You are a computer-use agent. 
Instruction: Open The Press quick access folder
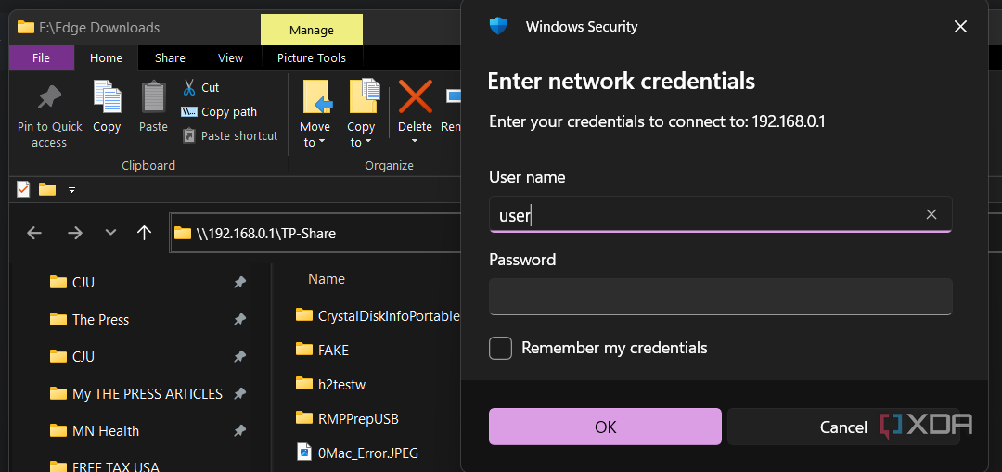click(x=100, y=319)
